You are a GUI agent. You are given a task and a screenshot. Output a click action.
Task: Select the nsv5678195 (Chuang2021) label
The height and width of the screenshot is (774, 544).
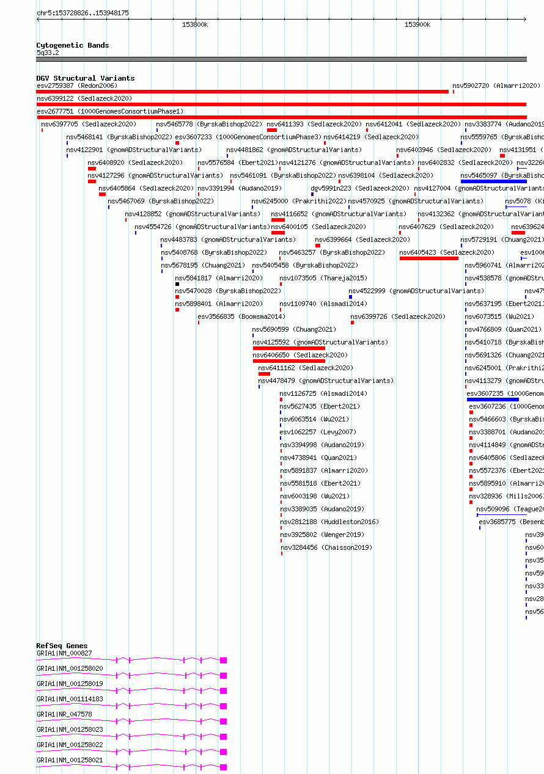(x=203, y=265)
